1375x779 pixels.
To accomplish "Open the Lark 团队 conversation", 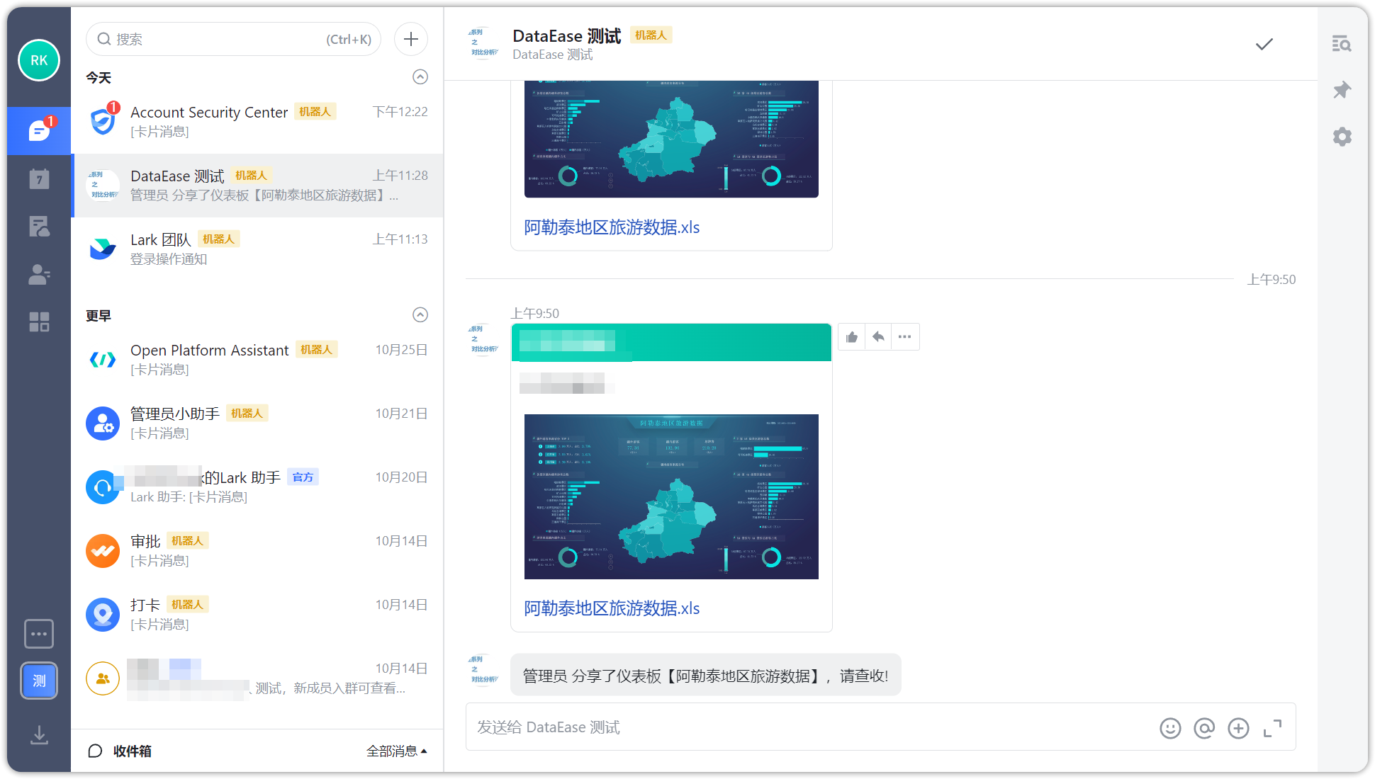I will [257, 249].
